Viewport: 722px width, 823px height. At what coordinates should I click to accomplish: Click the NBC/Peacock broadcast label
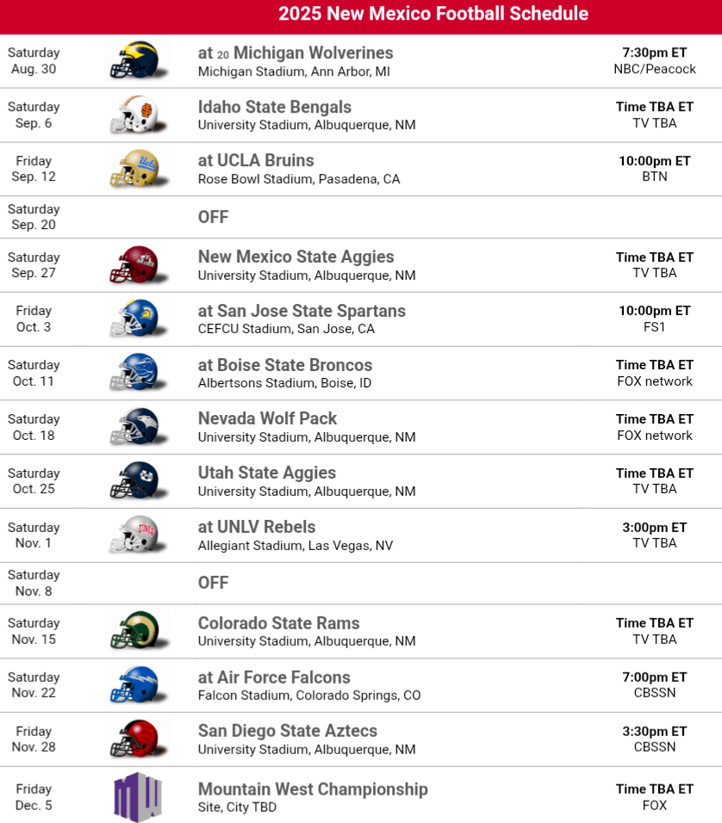coord(655,69)
